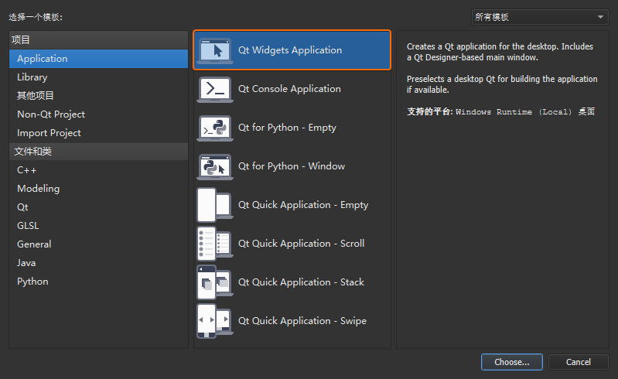Screen dimensions: 618x379
Task: Select Qt Quick Application Empty template icon
Action: pos(215,205)
